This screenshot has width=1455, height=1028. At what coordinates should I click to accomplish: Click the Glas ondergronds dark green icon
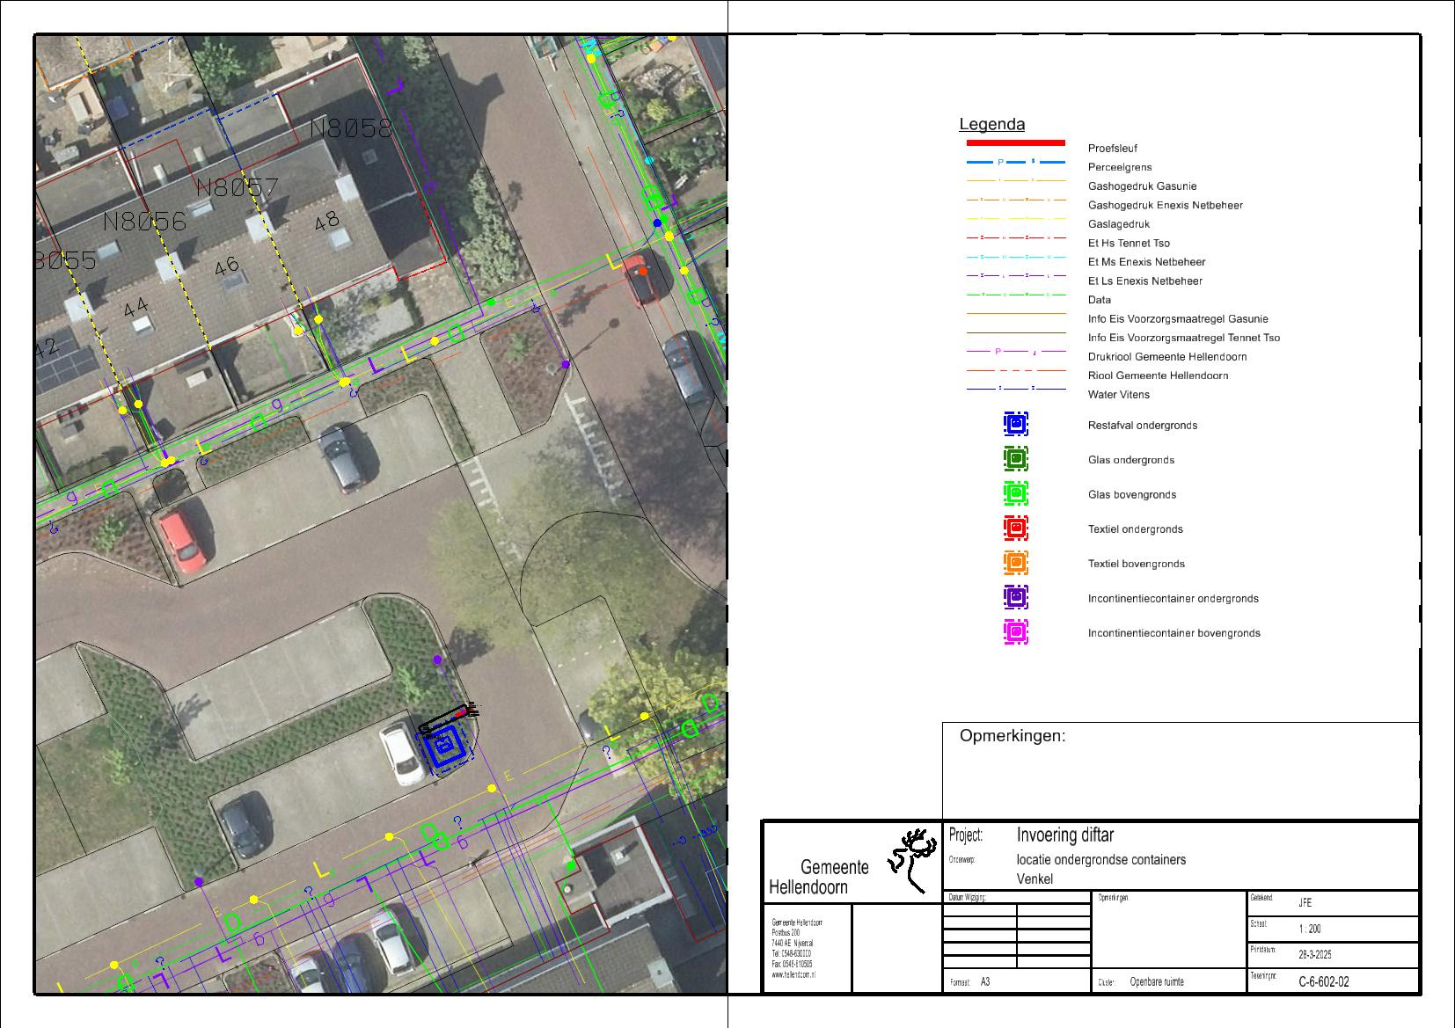1015,459
